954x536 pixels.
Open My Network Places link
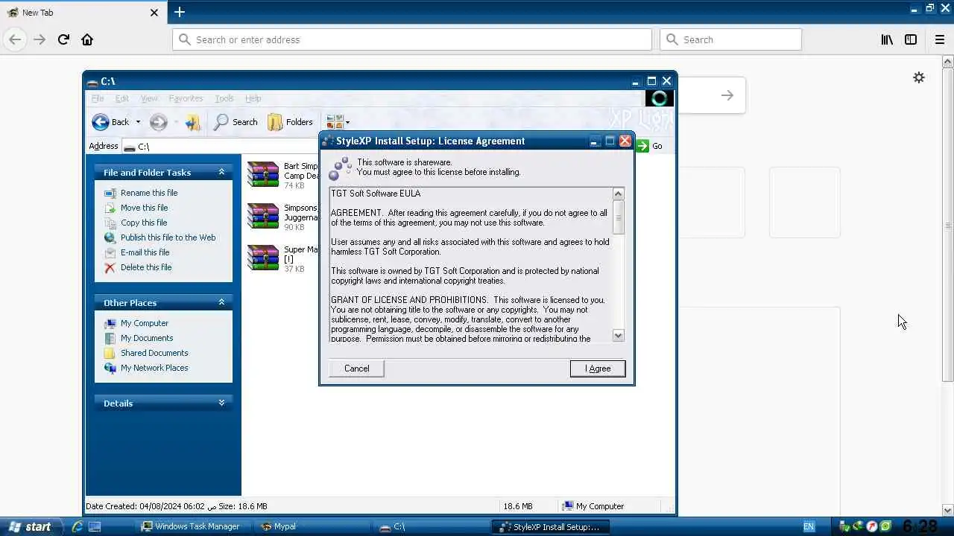click(154, 368)
